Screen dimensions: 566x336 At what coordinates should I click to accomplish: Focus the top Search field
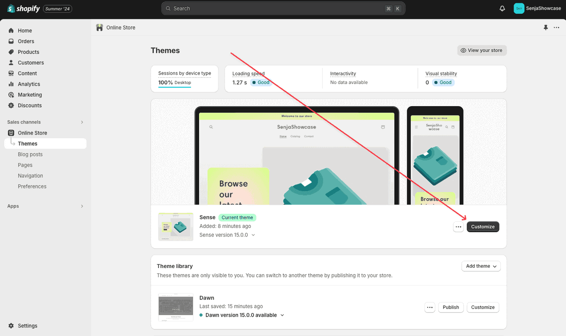point(283,8)
